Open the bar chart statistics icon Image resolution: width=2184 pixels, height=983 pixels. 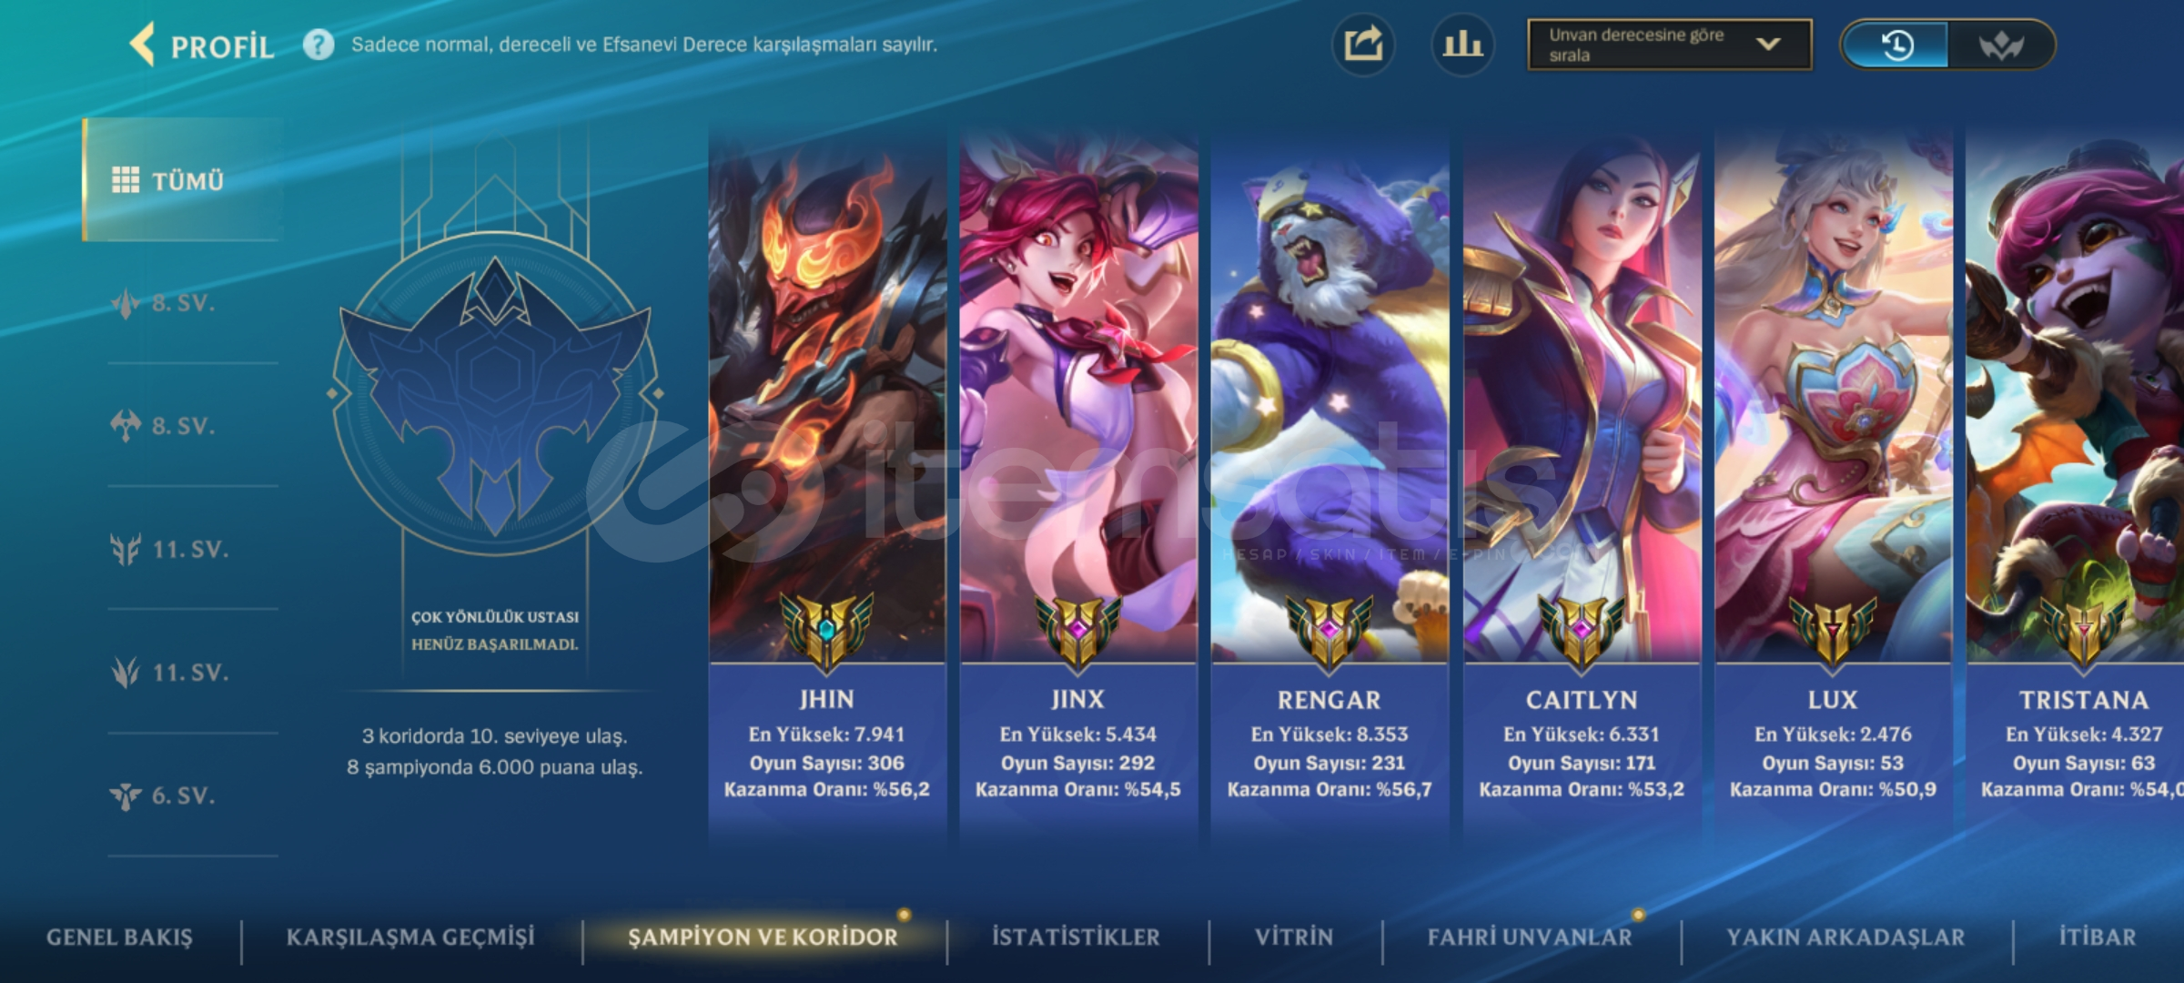tap(1462, 45)
